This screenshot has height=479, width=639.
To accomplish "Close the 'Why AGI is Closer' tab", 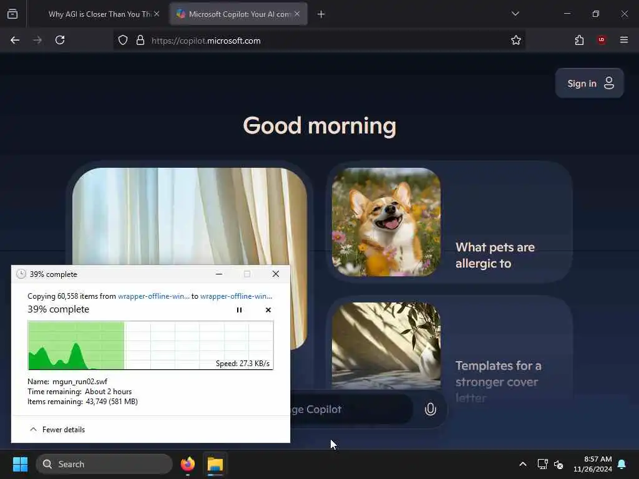I will 157,14.
